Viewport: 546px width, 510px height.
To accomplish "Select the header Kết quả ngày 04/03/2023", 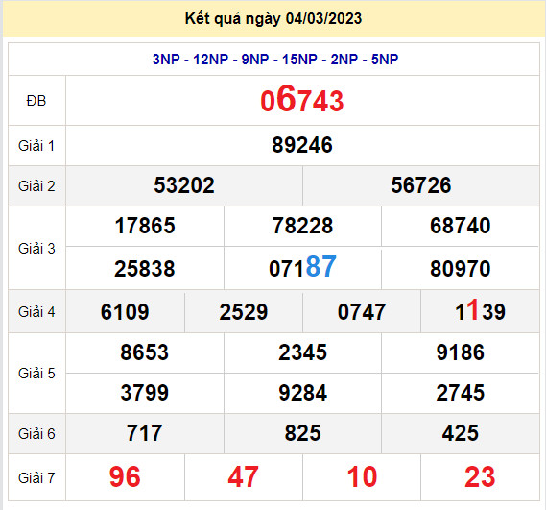I will (x=273, y=18).
